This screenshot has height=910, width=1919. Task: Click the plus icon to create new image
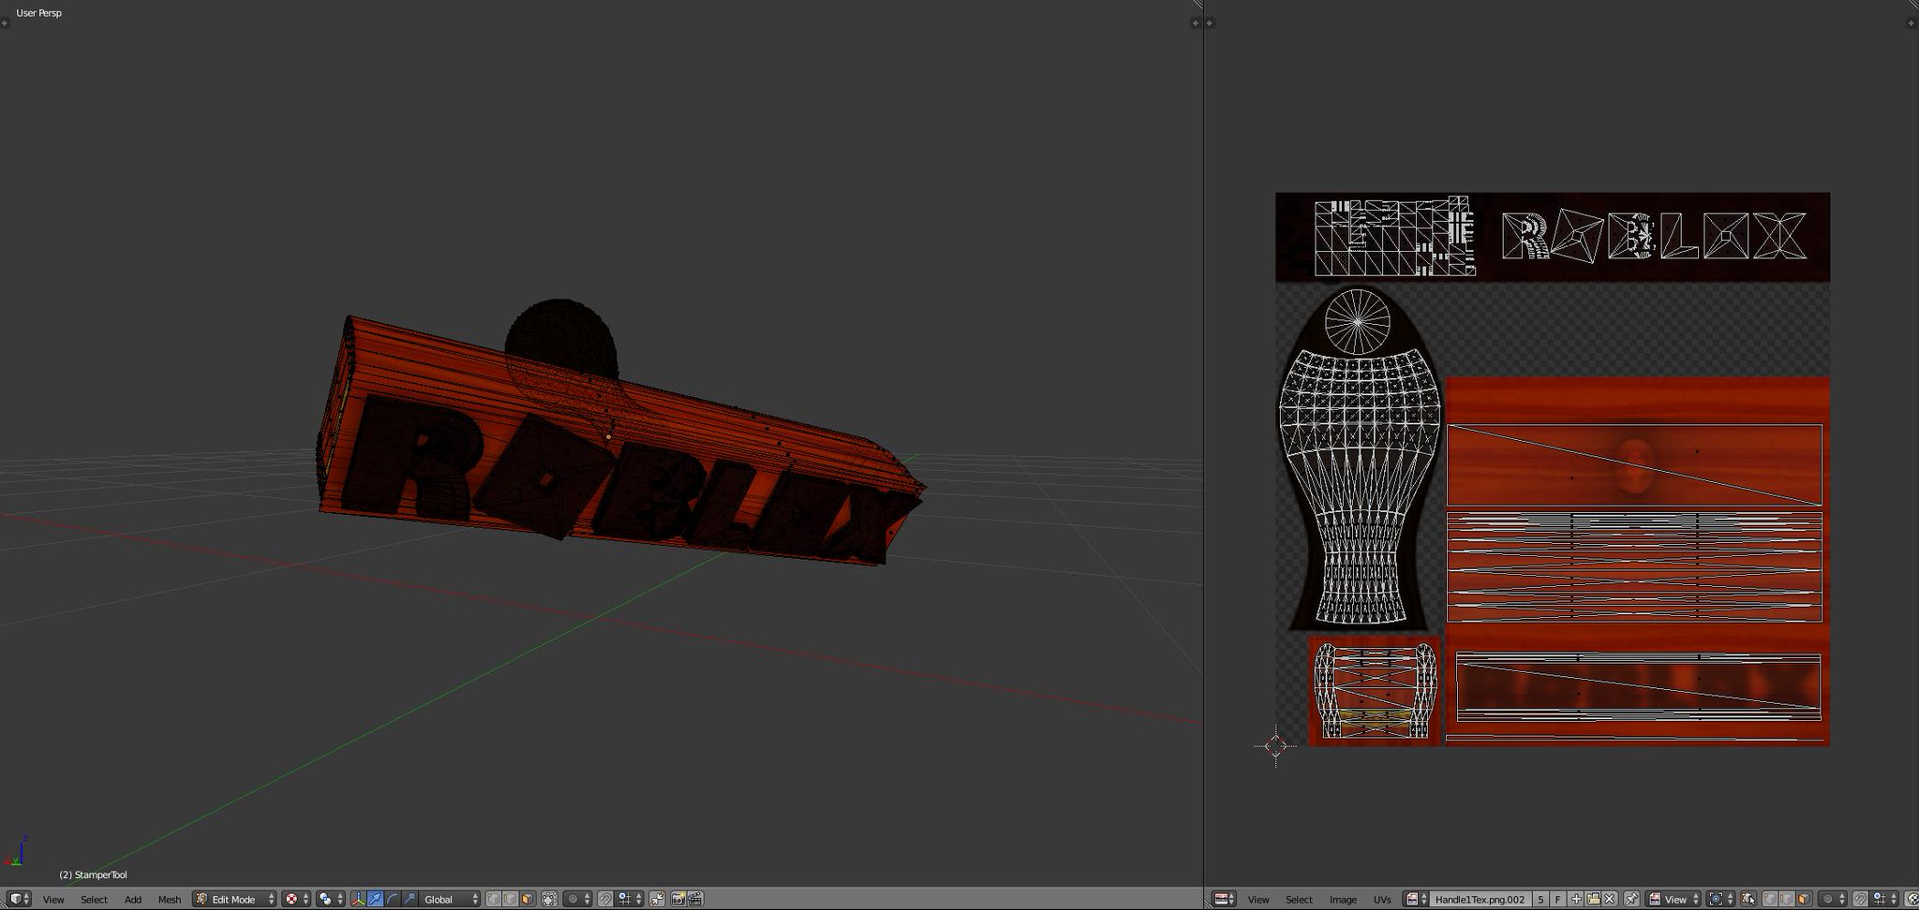coord(1575,900)
